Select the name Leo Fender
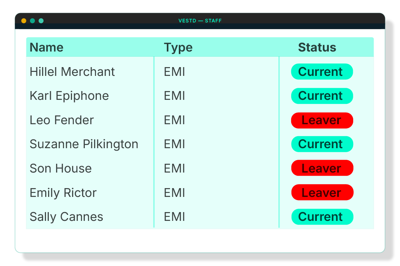Screen dimensions: 400x266 62,120
